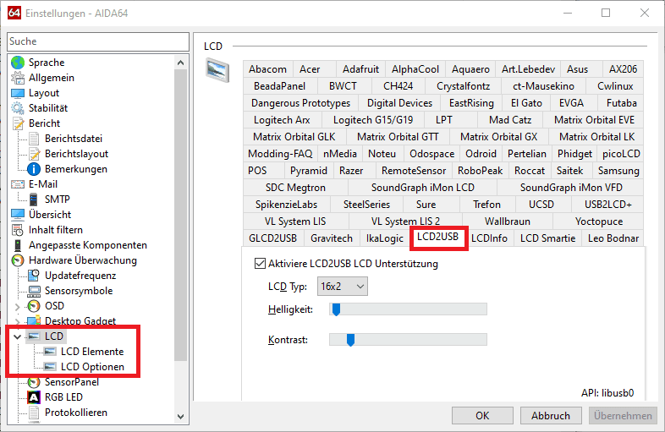Click the Kontrast slider handle

point(350,340)
